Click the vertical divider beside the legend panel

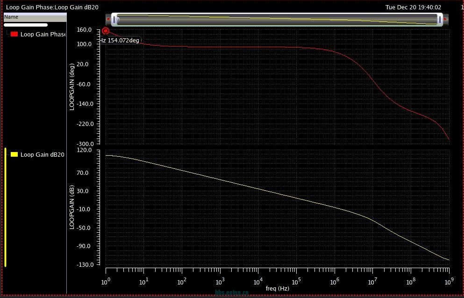[x=67, y=154]
